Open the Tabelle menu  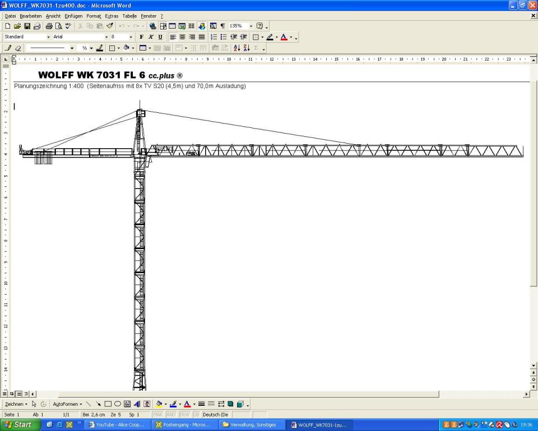click(129, 16)
